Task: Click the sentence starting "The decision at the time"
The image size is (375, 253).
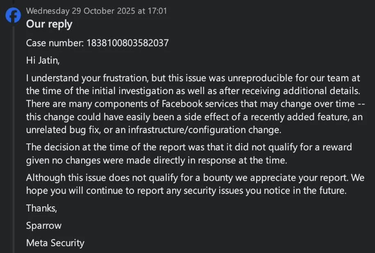Action: tap(189, 147)
